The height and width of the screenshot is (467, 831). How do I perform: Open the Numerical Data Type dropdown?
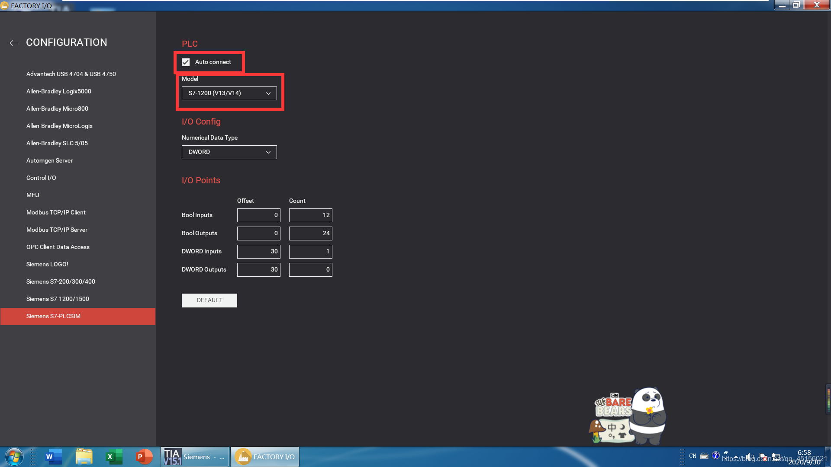click(229, 152)
